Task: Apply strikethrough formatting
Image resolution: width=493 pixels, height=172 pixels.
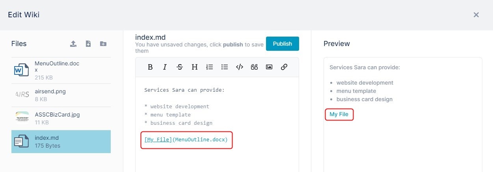Action: point(180,67)
